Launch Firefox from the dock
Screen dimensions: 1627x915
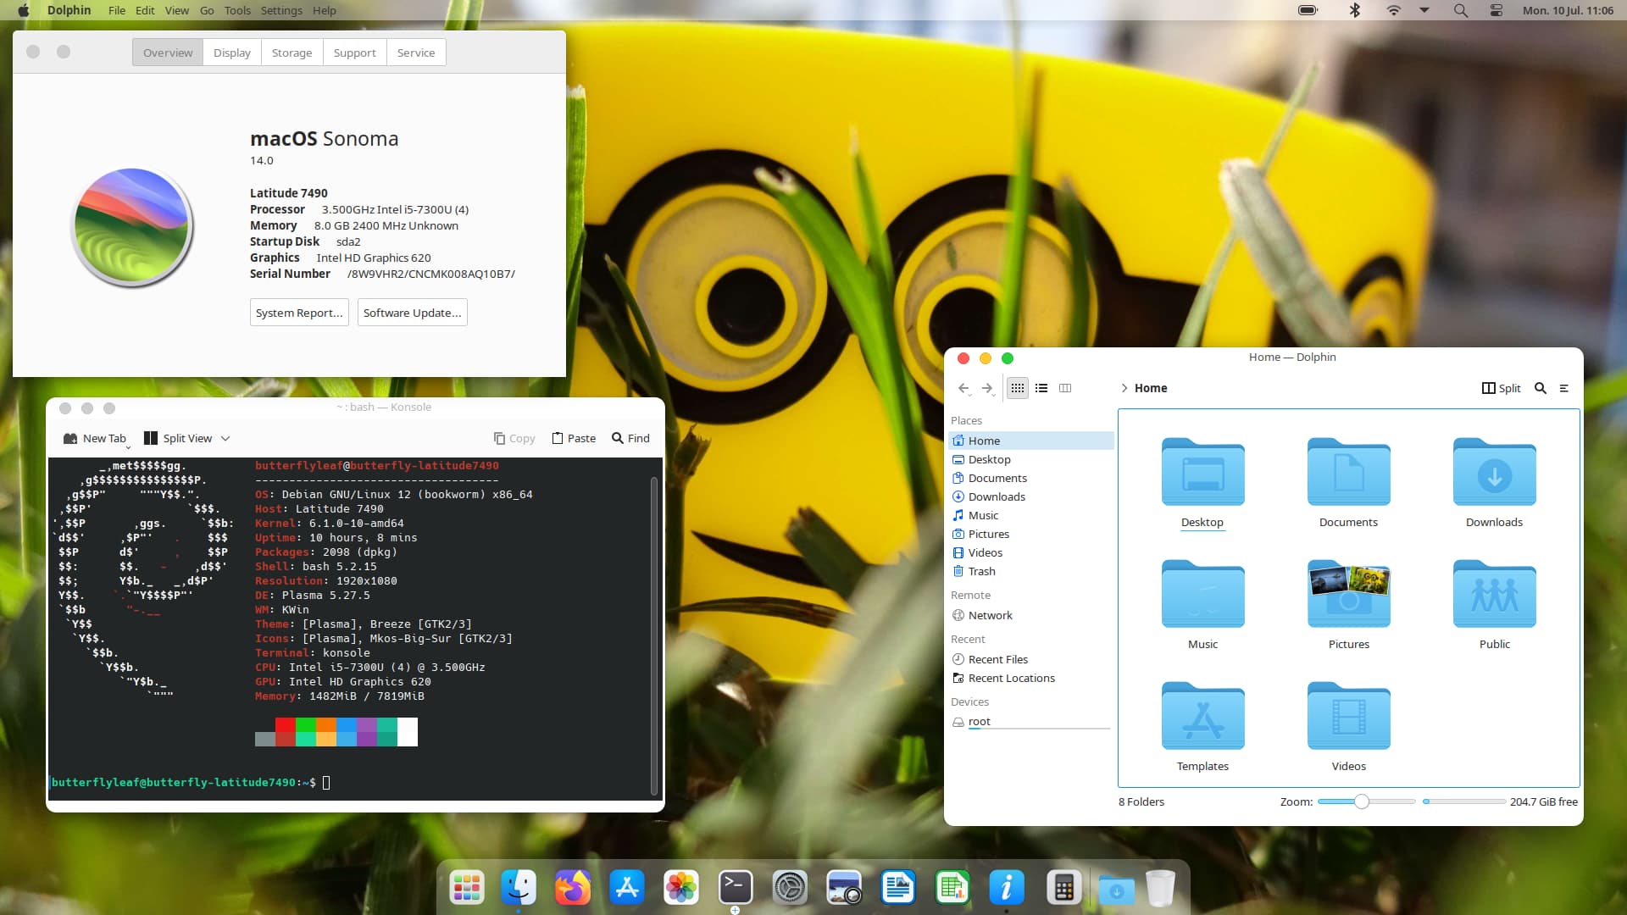[573, 888]
